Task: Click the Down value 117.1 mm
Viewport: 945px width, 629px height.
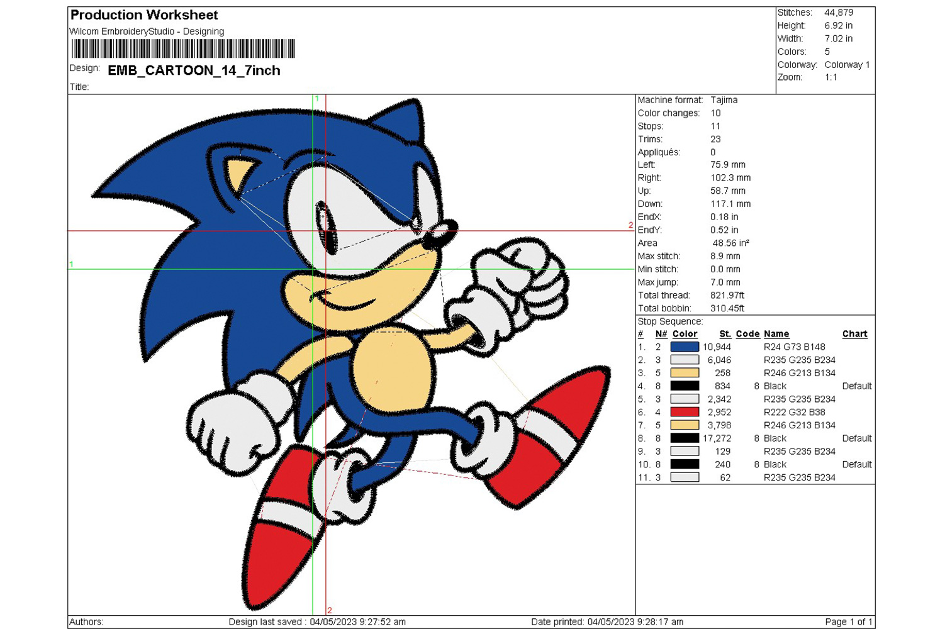Action: [x=730, y=204]
